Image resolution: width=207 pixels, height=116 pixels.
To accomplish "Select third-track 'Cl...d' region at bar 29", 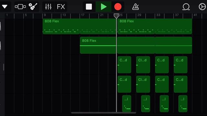I will (x=143, y=65).
